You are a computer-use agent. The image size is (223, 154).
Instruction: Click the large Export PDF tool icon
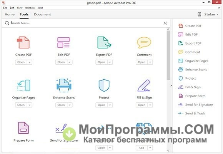coord(104,42)
